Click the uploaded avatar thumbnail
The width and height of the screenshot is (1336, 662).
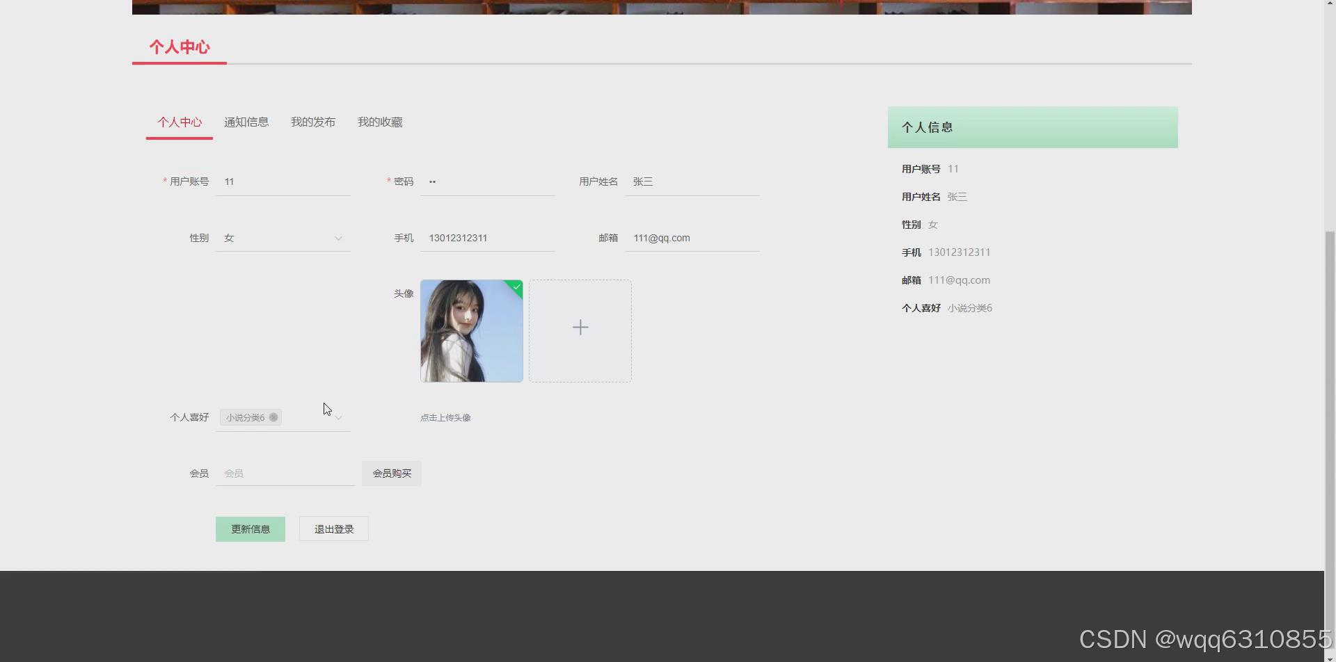(x=471, y=330)
